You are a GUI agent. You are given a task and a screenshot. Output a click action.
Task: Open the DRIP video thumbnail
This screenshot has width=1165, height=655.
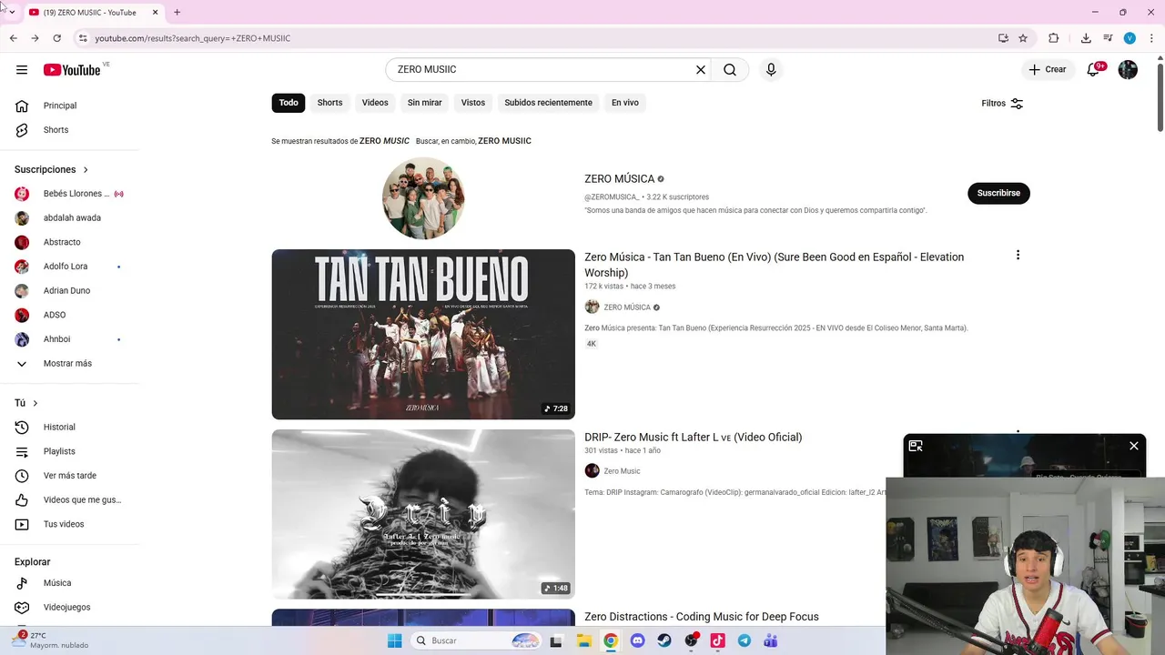tap(423, 514)
